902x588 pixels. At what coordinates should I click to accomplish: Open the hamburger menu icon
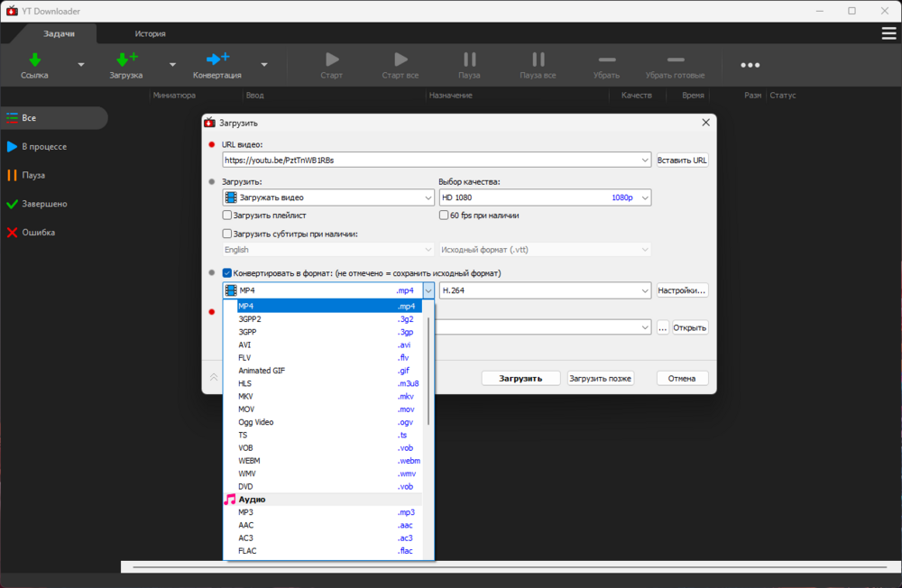coord(888,33)
